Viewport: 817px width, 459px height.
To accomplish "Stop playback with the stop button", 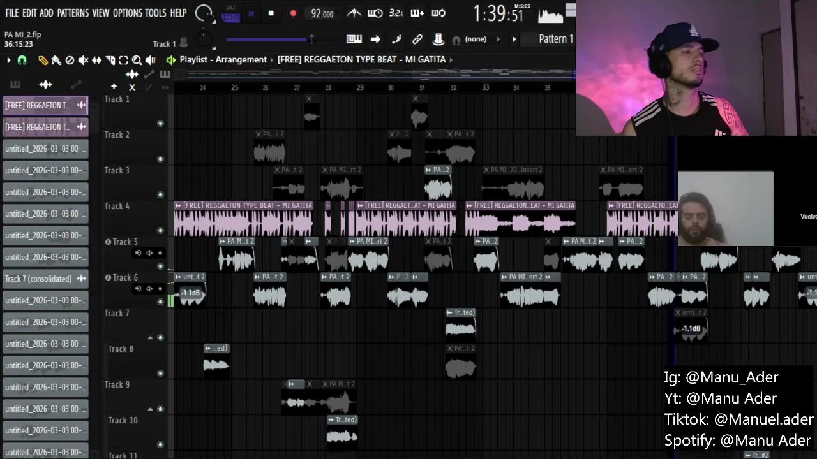I will (271, 13).
